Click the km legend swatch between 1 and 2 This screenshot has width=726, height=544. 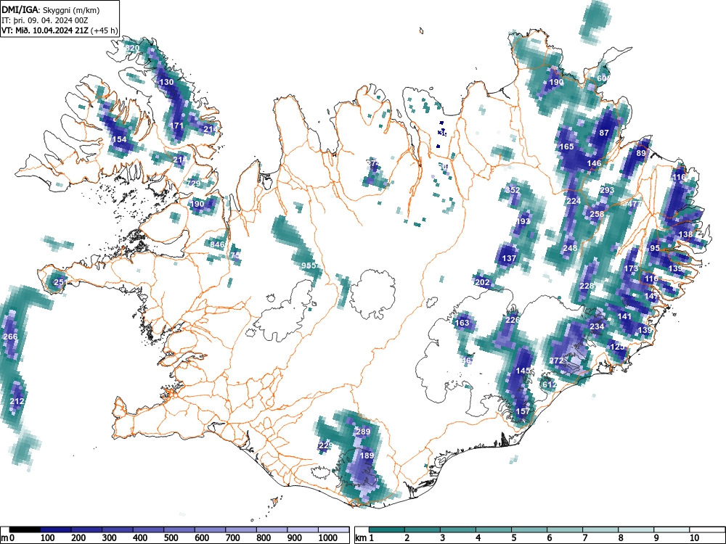387,529
